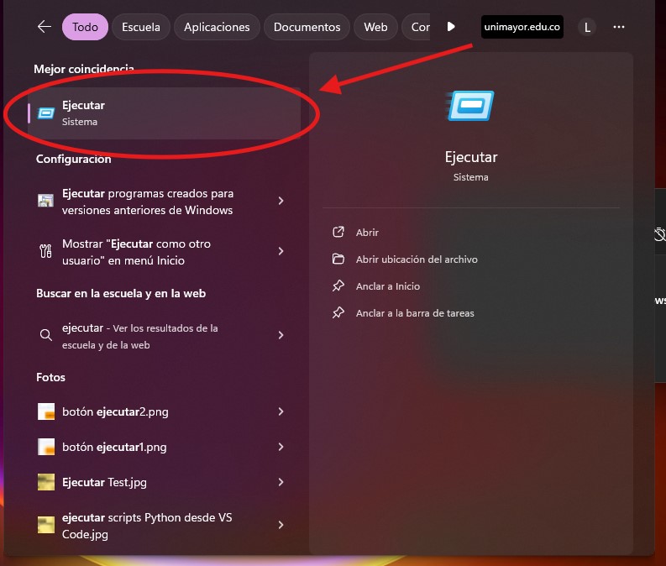This screenshot has height=566, width=666.
Task: Click the Ejecutar title in details pane
Action: (471, 157)
